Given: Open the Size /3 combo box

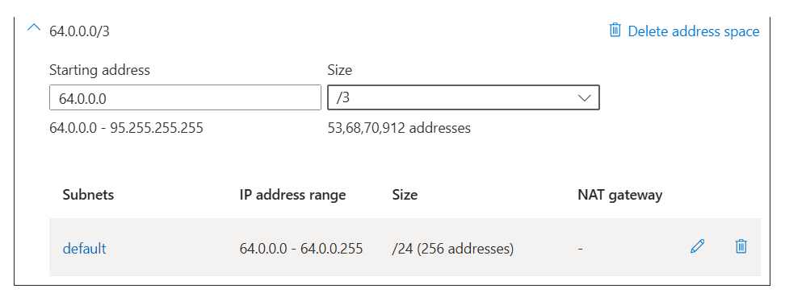Looking at the screenshot, I should pyautogui.click(x=463, y=97).
